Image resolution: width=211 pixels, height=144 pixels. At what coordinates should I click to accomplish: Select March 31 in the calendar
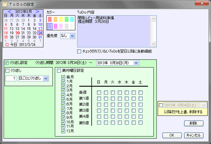[40, 37]
